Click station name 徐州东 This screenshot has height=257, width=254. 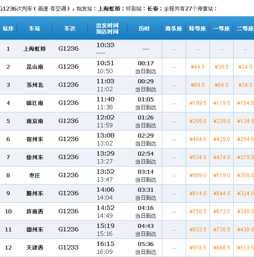click(35, 157)
